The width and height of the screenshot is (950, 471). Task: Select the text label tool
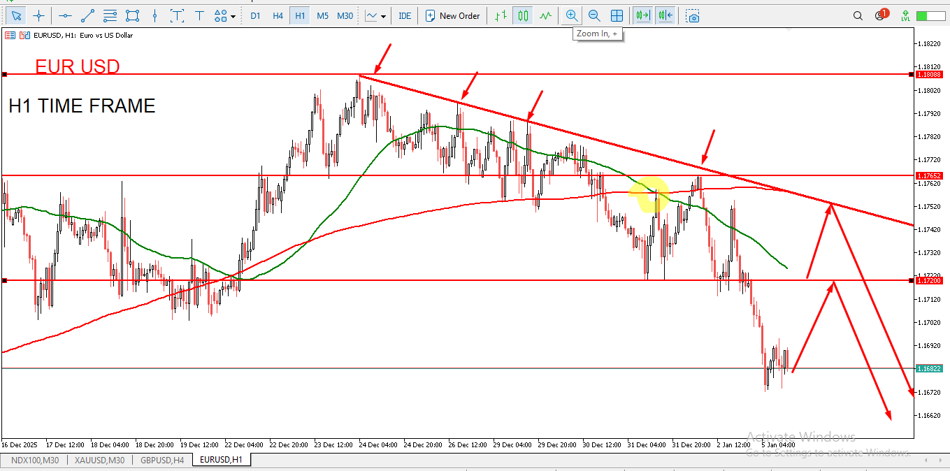tap(177, 15)
